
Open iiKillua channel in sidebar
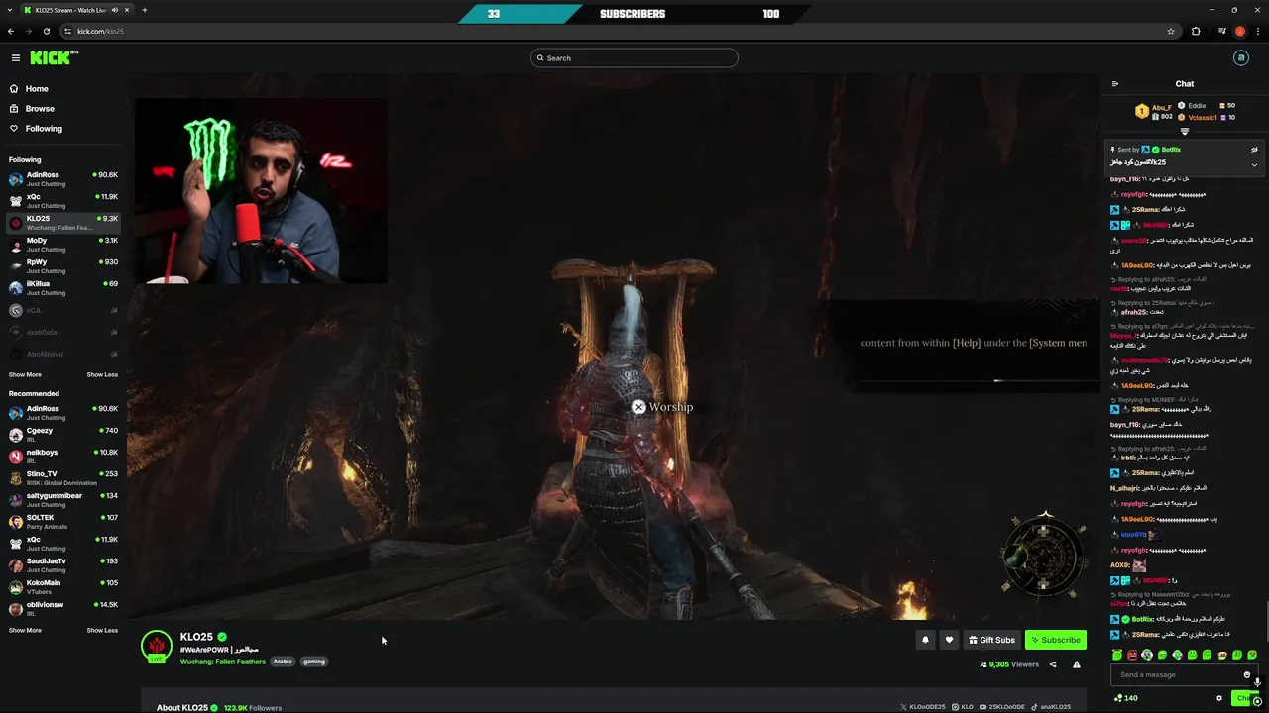click(x=63, y=288)
